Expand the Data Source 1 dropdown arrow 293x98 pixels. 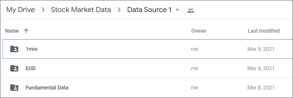tap(177, 10)
